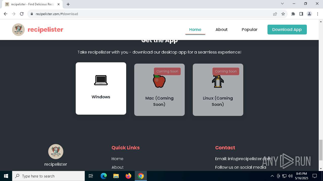Reload the page

pos(22,14)
